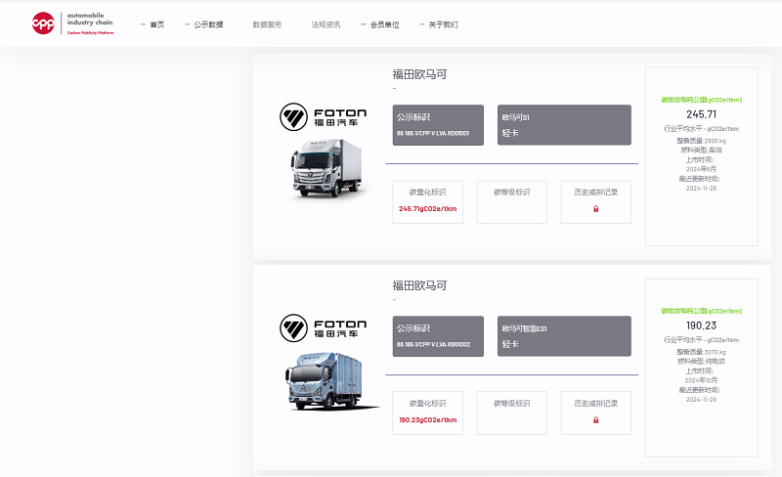Expand the 会员单位 navigation menu

click(384, 24)
